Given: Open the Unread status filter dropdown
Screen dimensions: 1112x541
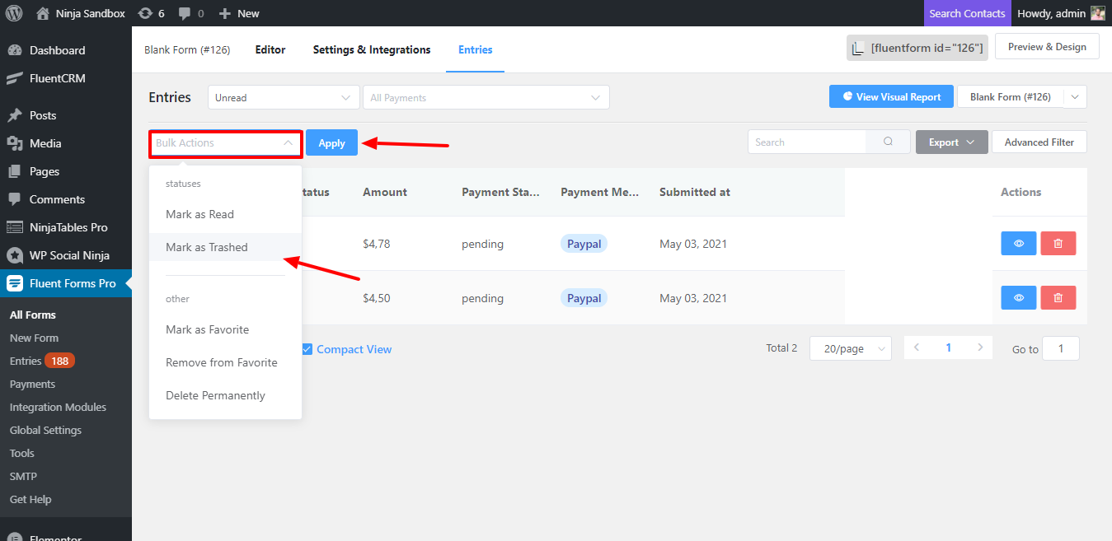Looking at the screenshot, I should click(284, 97).
